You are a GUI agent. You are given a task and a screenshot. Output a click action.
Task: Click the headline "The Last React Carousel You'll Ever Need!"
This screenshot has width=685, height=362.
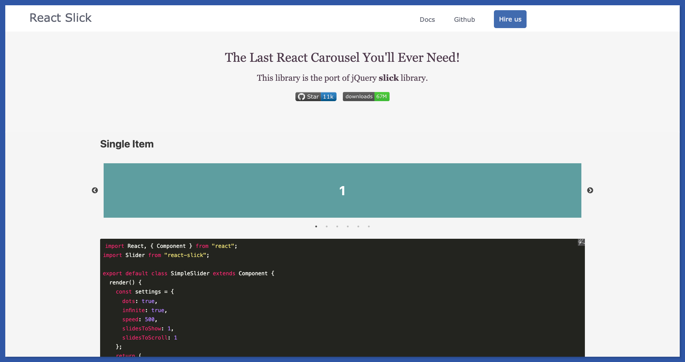(x=342, y=58)
